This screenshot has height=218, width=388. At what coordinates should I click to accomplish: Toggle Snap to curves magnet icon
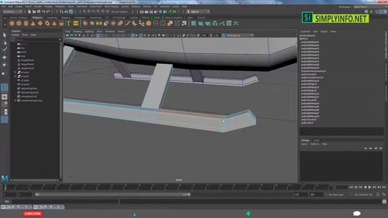(x=89, y=12)
